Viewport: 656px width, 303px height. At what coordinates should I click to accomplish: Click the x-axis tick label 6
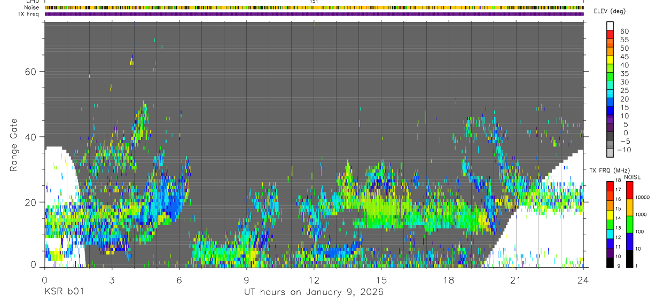[x=179, y=279]
